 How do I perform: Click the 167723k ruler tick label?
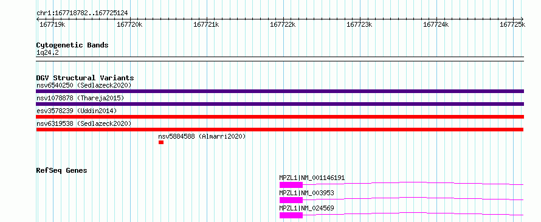pyautogui.click(x=359, y=24)
